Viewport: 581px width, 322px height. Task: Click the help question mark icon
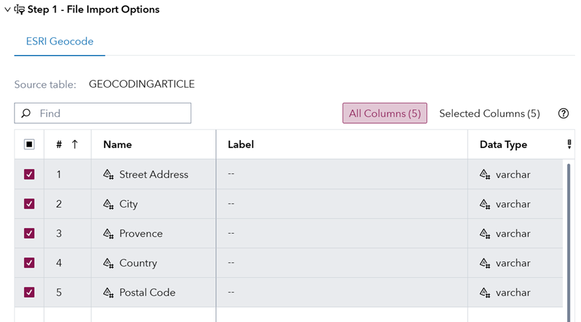[x=563, y=113]
